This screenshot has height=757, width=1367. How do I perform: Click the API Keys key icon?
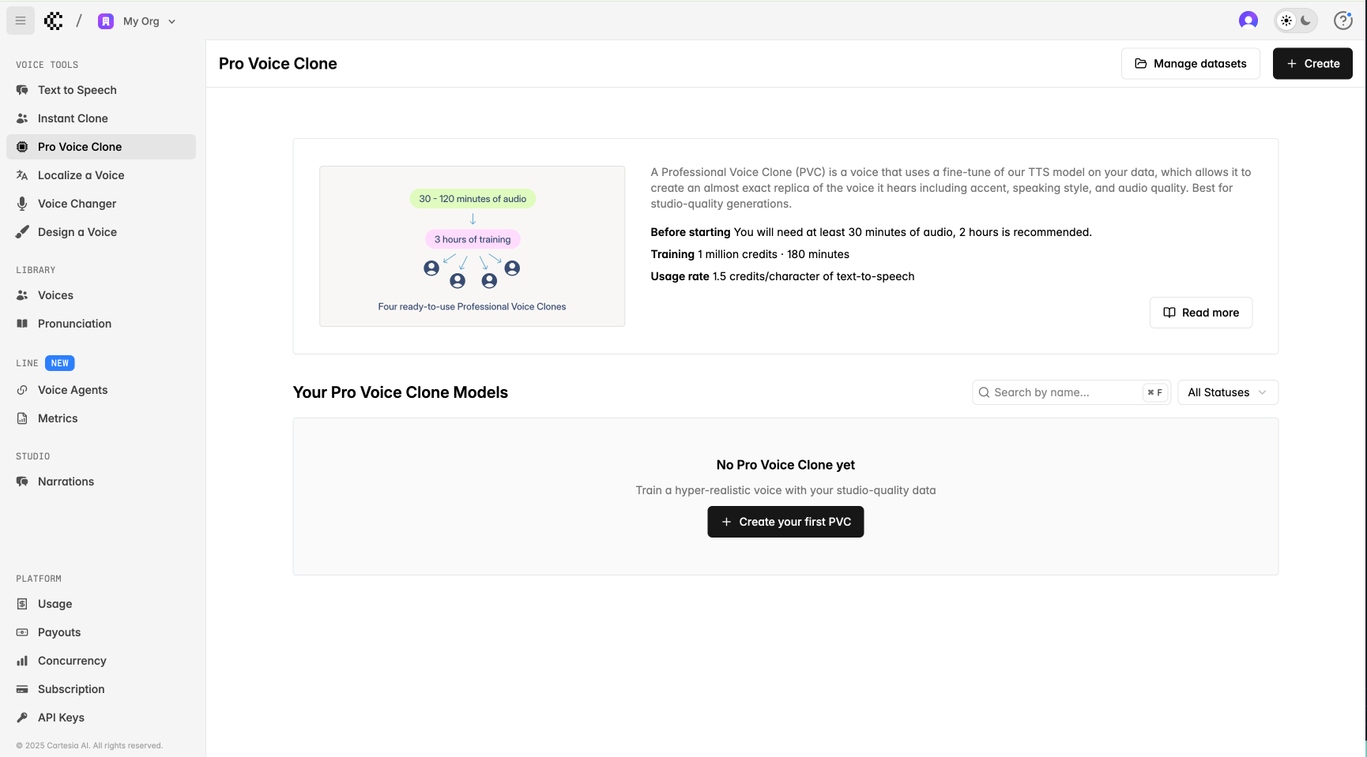click(x=22, y=718)
